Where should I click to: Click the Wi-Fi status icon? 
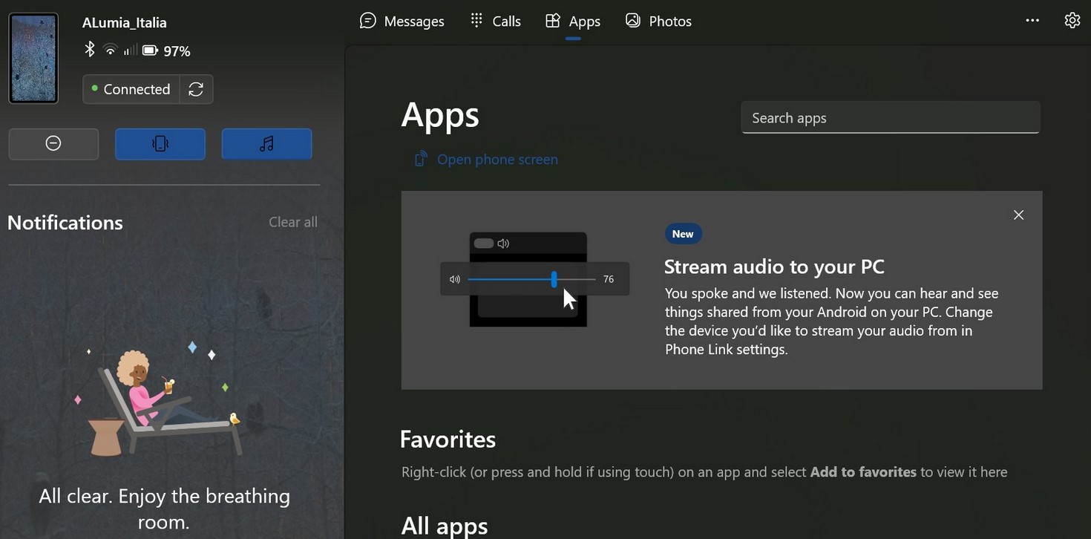pyautogui.click(x=111, y=50)
